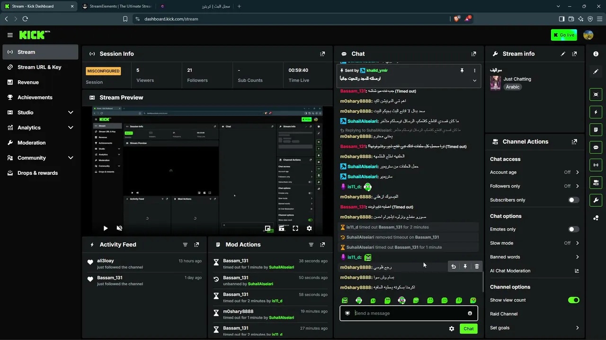The height and width of the screenshot is (340, 606).
Task: Open Drops & rewards page
Action: click(x=40, y=173)
